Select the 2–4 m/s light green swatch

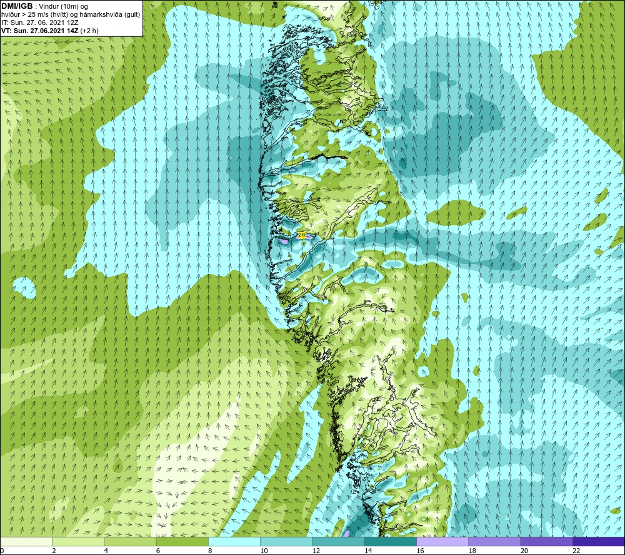tap(78, 541)
